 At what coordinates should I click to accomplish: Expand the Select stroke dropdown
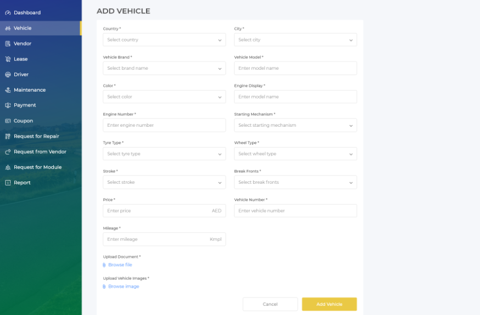[164, 182]
